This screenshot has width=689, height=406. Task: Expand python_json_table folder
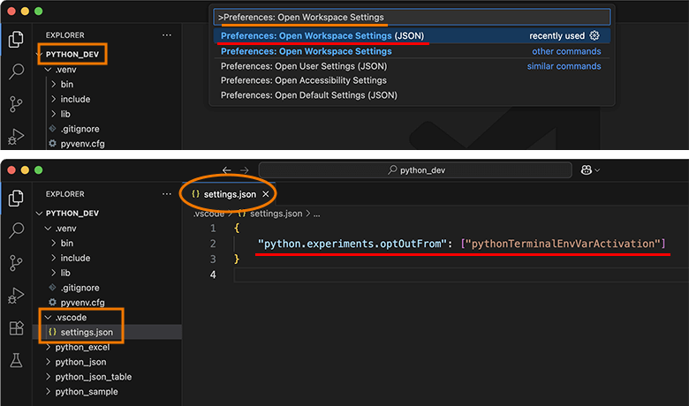pyautogui.click(x=48, y=377)
